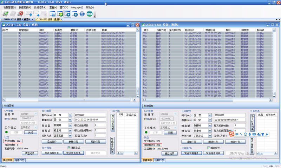The width and height of the screenshot is (281, 168).
Task: Open the blue info icon
Action: coord(82,14)
